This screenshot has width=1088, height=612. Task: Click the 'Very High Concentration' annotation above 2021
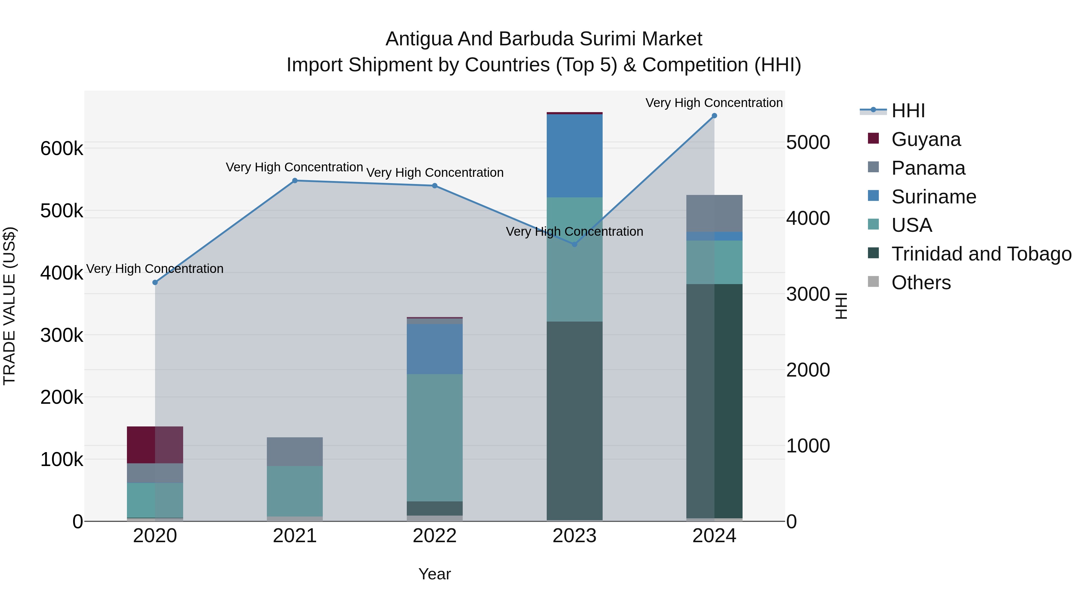pyautogui.click(x=294, y=167)
